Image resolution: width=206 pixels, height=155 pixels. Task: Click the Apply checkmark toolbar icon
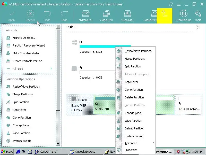12,14
